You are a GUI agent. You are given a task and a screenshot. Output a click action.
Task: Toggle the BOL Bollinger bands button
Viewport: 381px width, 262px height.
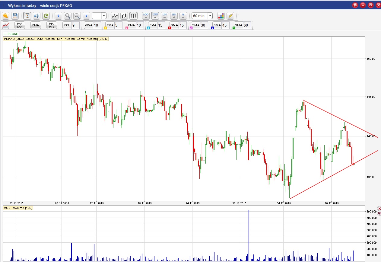coord(67,25)
